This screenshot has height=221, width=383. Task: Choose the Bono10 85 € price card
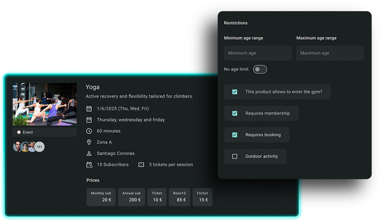[179, 197]
